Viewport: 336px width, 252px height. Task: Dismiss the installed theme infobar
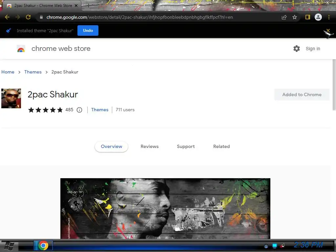click(328, 31)
